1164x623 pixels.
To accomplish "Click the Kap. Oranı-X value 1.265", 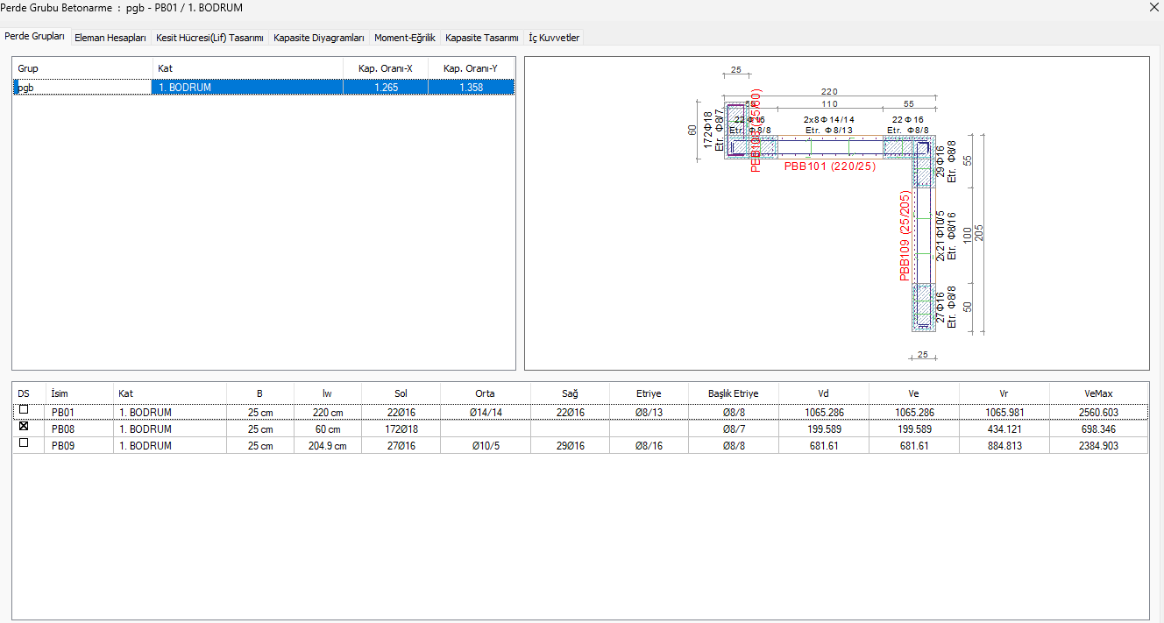I will pos(386,88).
